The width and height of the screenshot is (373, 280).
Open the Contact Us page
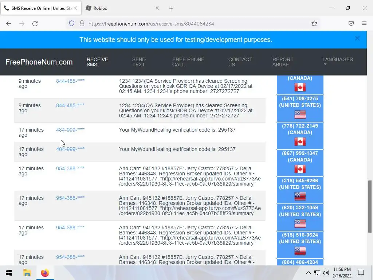point(240,62)
